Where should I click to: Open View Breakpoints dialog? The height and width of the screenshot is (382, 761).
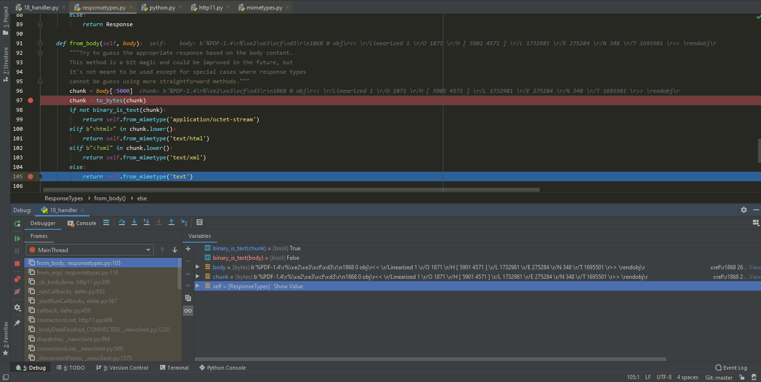pyautogui.click(x=17, y=279)
